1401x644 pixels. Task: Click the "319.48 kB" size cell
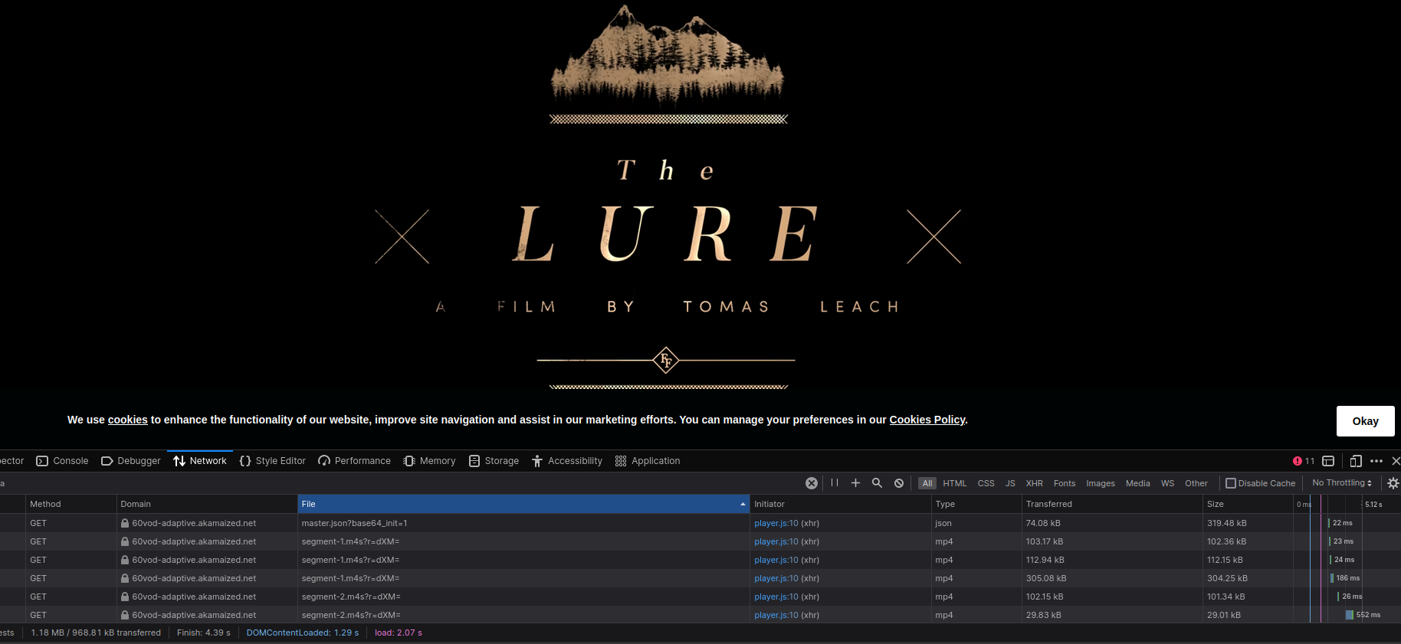coord(1227,523)
